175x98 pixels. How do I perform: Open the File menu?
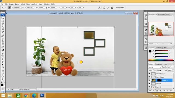click(2, 4)
